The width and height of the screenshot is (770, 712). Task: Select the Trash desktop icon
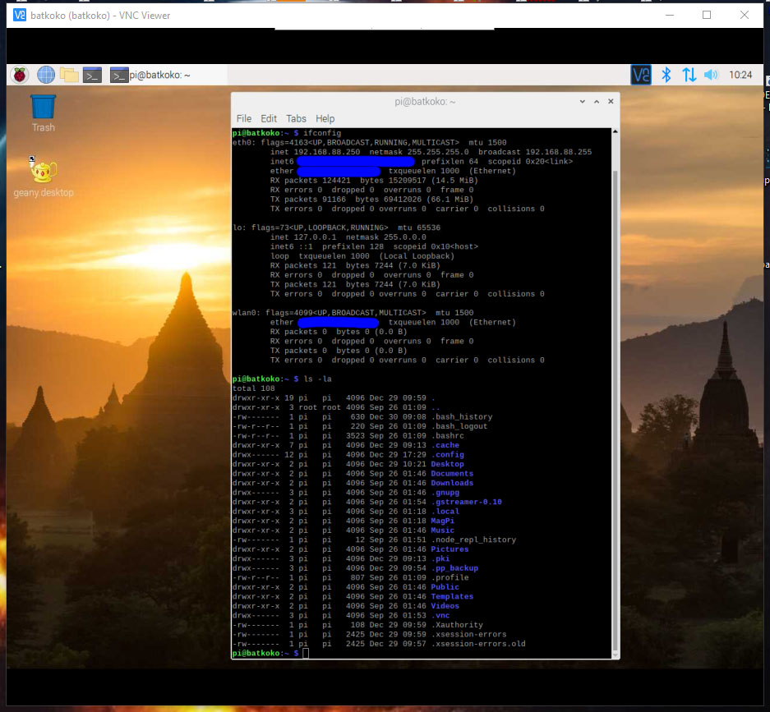[44, 113]
